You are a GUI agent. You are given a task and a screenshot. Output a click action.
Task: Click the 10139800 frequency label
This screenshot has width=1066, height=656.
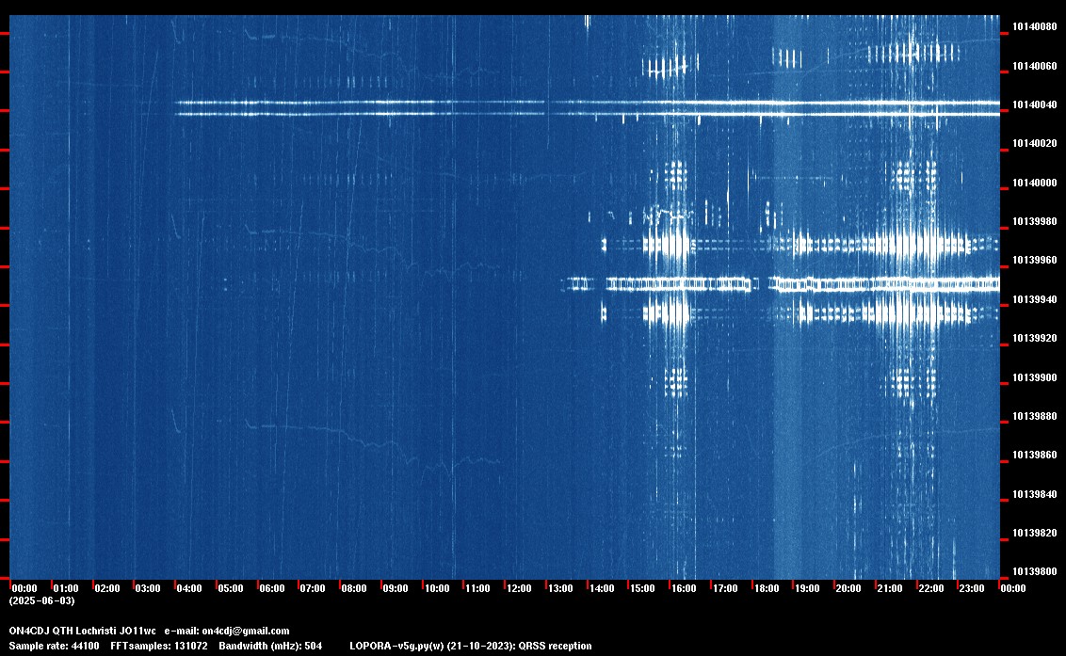1035,571
